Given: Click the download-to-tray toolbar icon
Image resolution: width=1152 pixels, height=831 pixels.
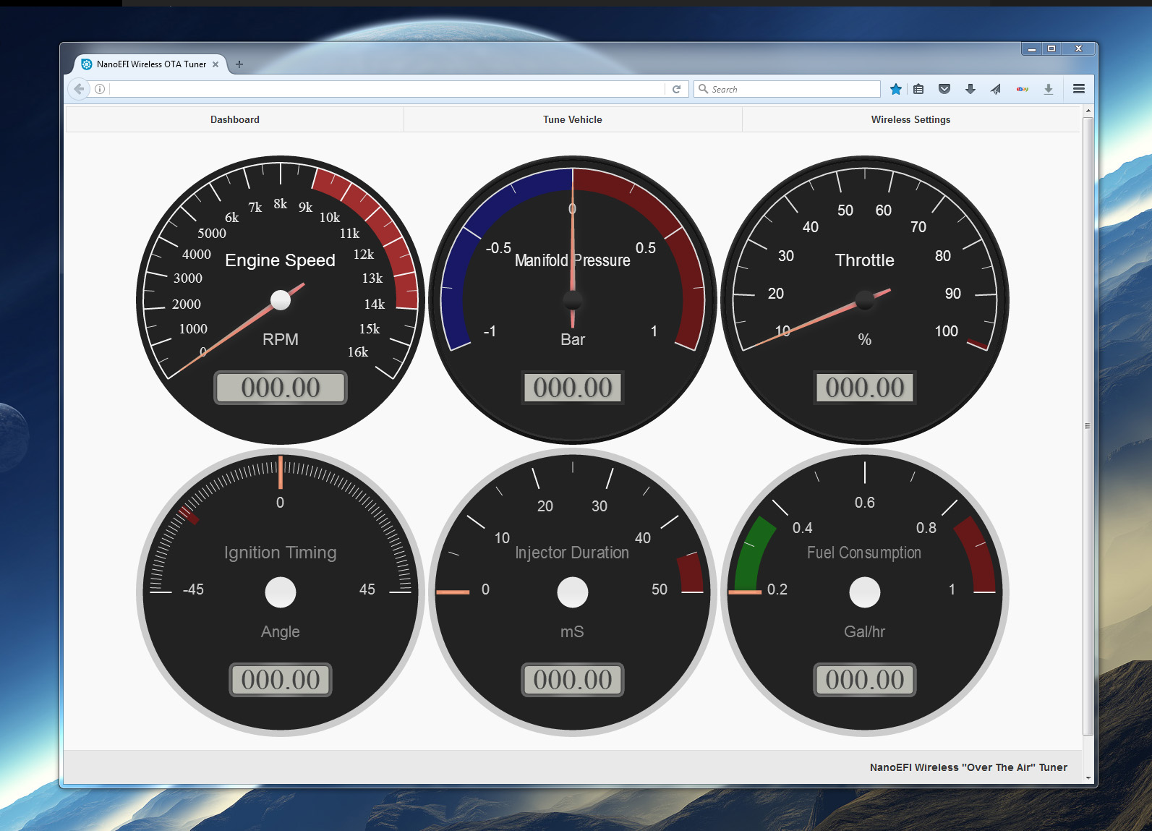Looking at the screenshot, I should pos(1048,89).
